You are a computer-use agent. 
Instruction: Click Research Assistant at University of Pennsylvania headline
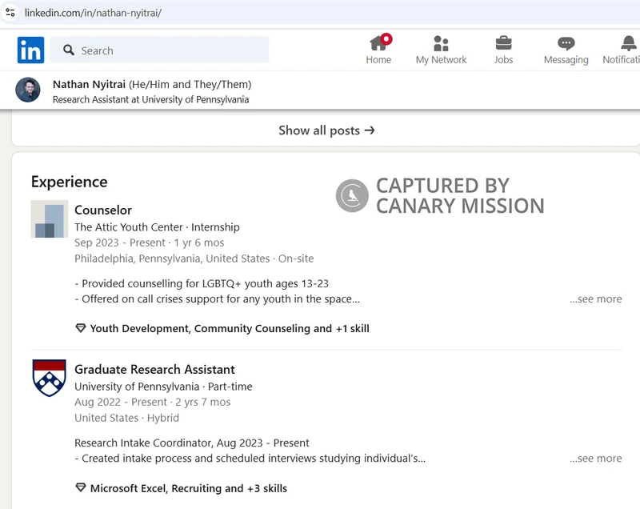point(150,99)
